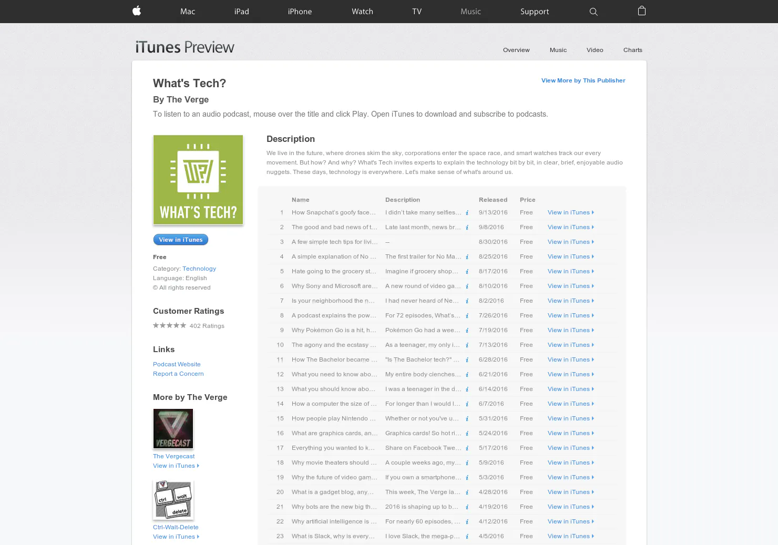This screenshot has width=778, height=545.
Task: Open the Music menu item
Action: click(470, 12)
